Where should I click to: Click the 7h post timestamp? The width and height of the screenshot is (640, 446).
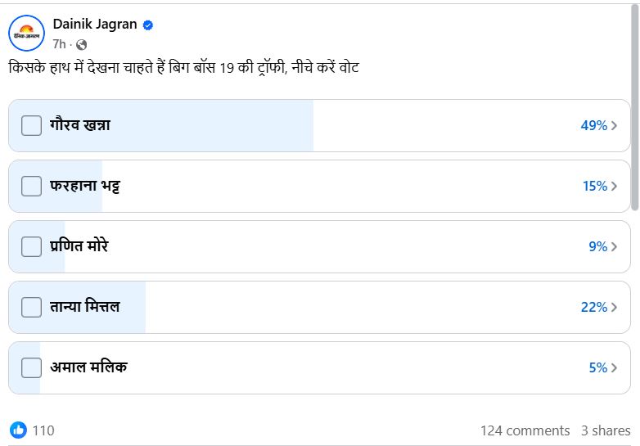coord(59,44)
